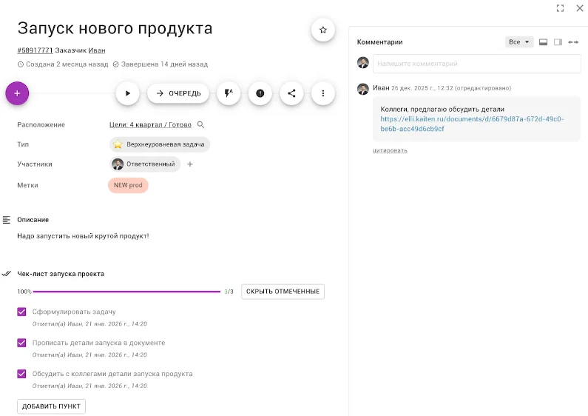This screenshot has height=416, width=588.
Task: Click the "NEW prod" label tag
Action: click(128, 185)
